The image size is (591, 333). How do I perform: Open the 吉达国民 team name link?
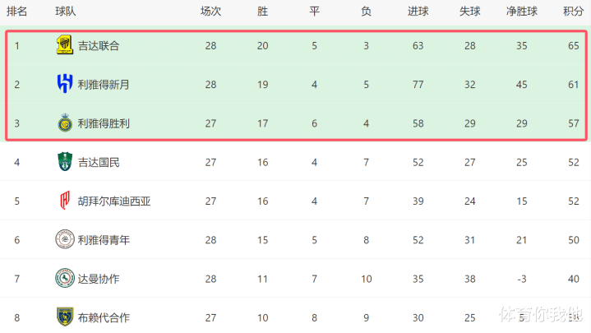(x=99, y=163)
